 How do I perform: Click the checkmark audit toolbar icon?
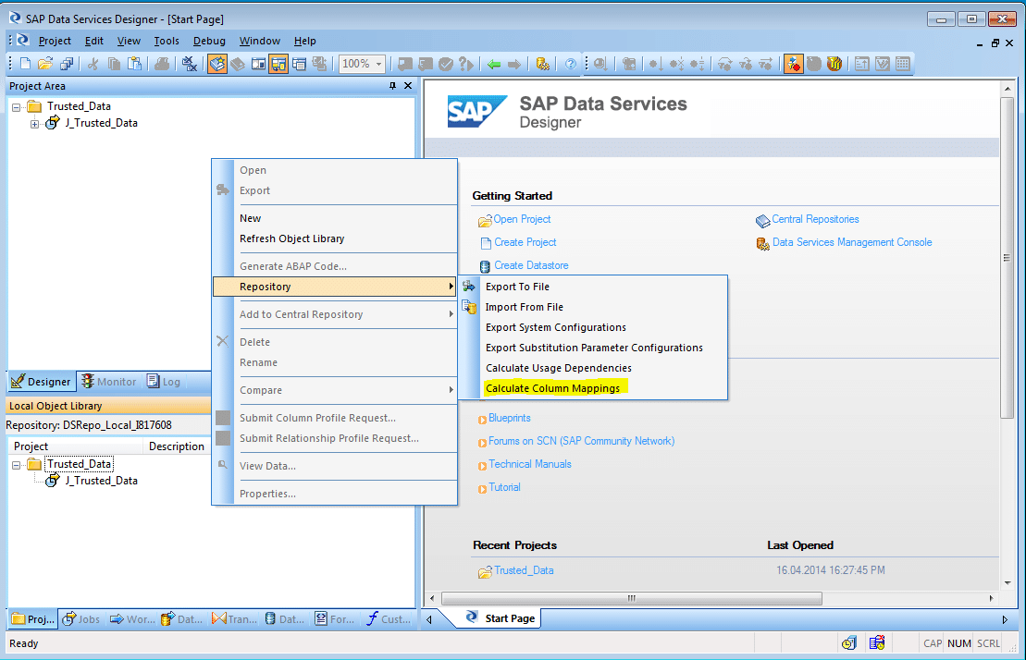(x=446, y=64)
